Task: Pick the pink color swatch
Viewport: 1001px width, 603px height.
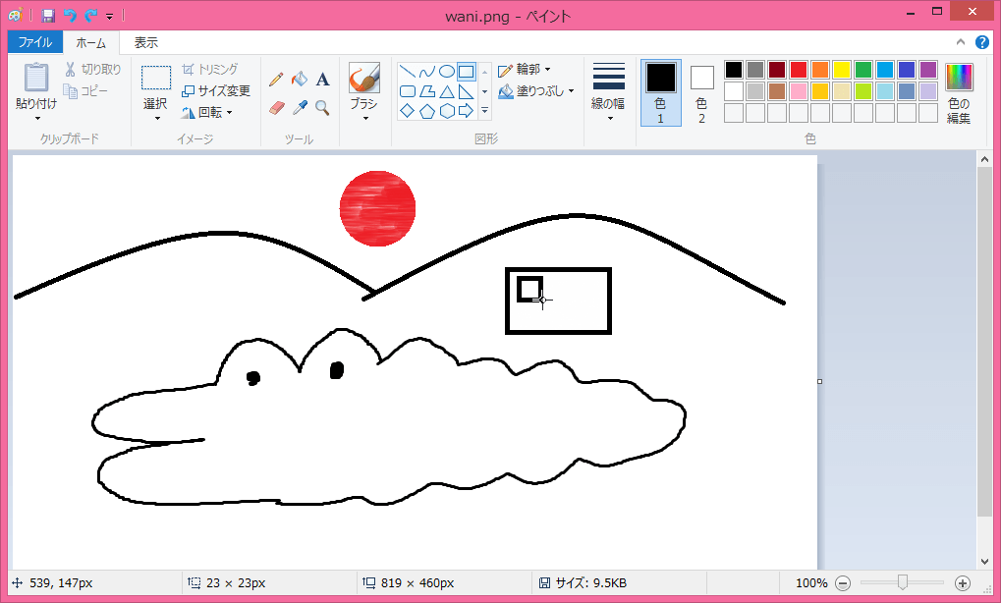Action: click(x=799, y=91)
